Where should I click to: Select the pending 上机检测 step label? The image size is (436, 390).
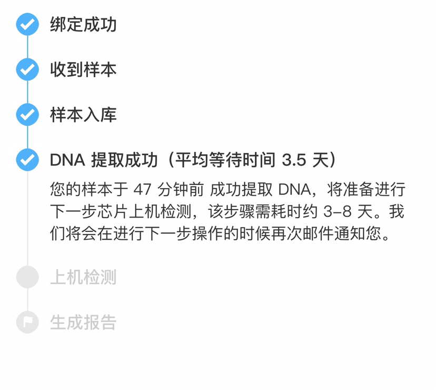coord(83,277)
